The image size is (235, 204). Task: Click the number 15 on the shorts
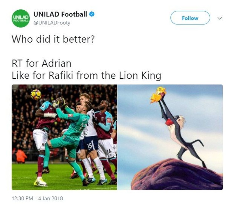coord(90,146)
